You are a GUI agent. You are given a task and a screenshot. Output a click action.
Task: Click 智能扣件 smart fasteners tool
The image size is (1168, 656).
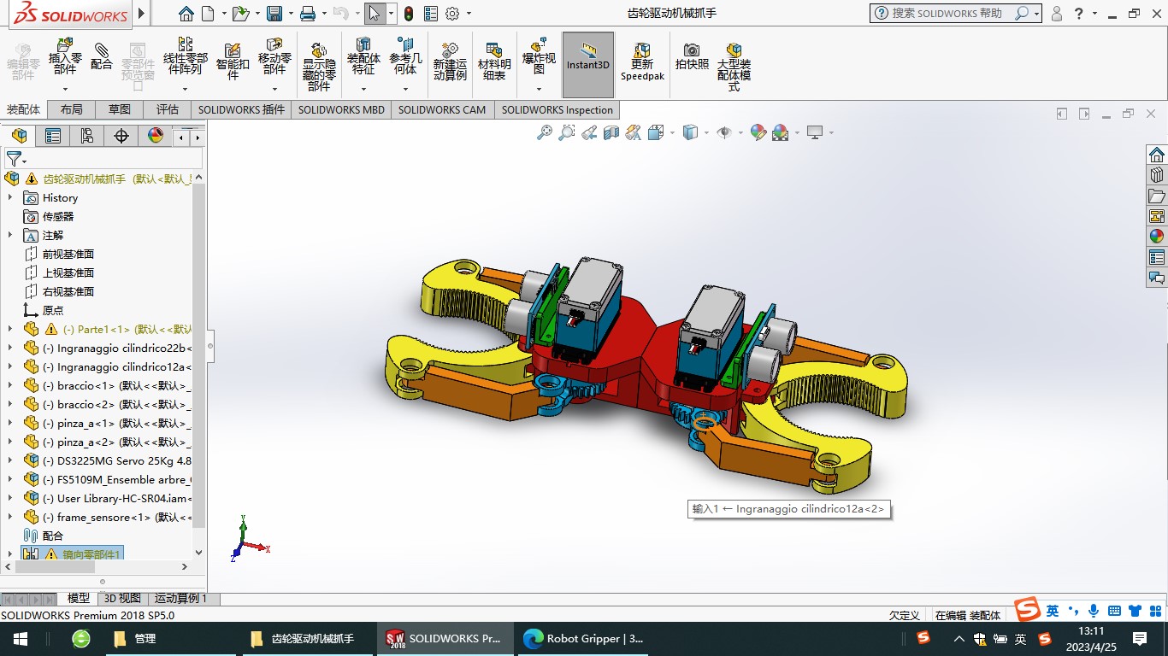233,61
